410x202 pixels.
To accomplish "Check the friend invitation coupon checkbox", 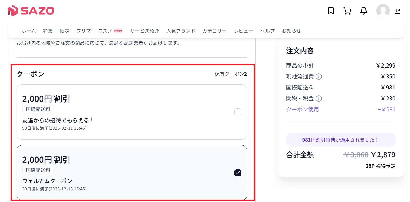I will 238,112.
